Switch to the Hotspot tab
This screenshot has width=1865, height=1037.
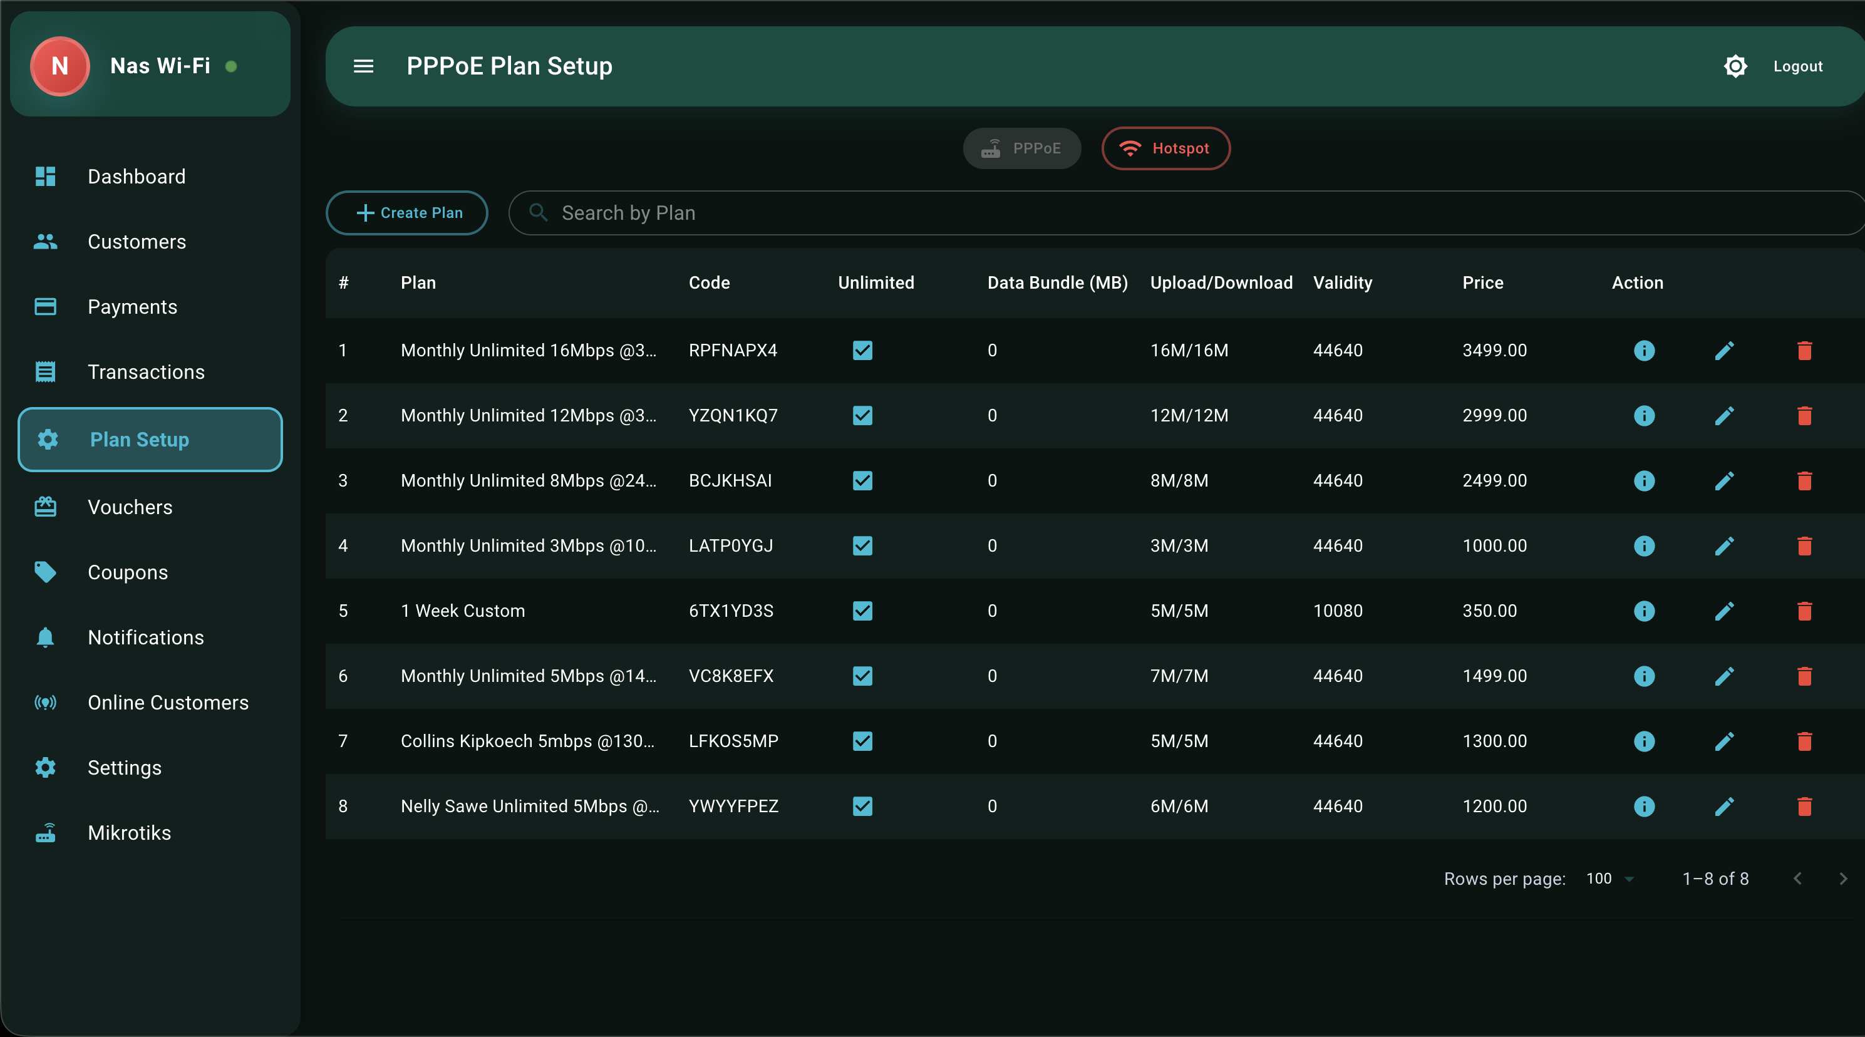tap(1165, 148)
